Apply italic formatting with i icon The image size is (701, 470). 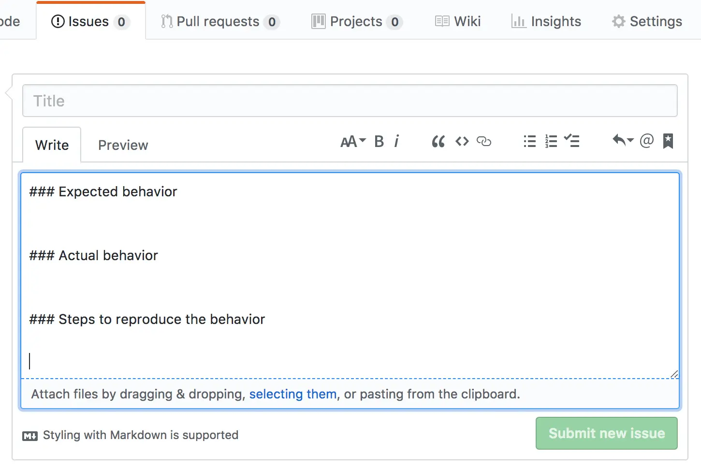click(396, 141)
